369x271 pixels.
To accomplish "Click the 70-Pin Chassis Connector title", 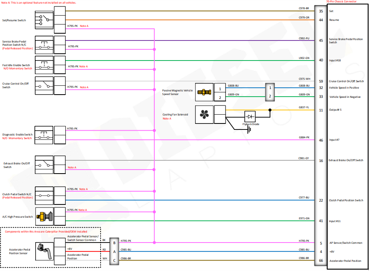I will point(341,2).
